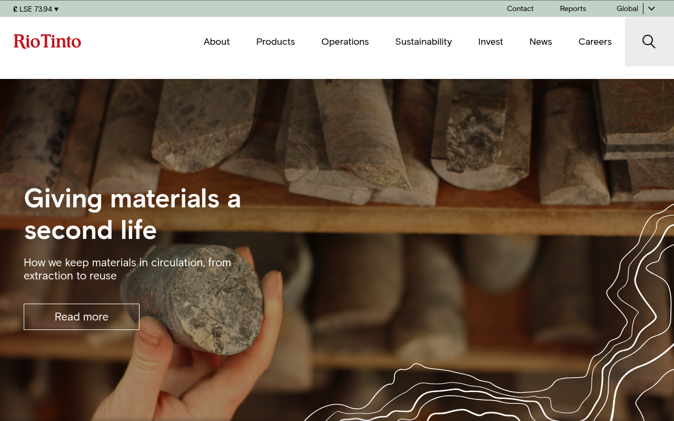Expand the Global region chevron
Image resolution: width=674 pixels, height=421 pixels.
[x=651, y=8]
